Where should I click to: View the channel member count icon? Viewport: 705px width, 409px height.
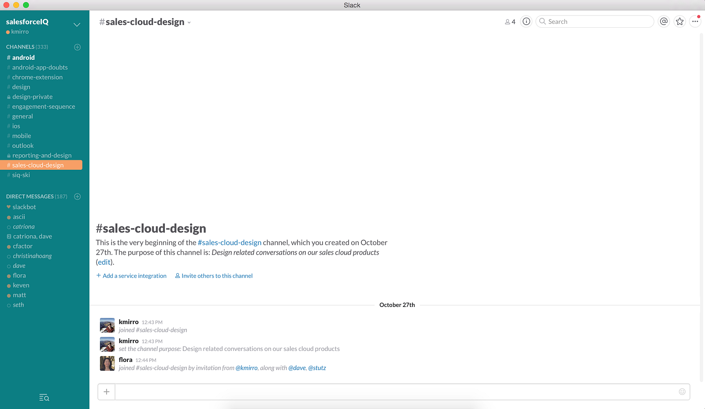(510, 22)
